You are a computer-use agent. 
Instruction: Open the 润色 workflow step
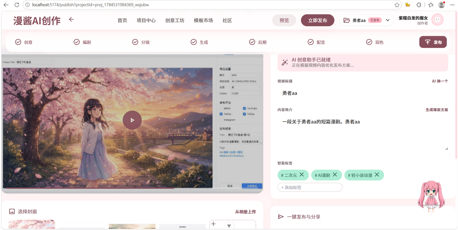(375, 42)
